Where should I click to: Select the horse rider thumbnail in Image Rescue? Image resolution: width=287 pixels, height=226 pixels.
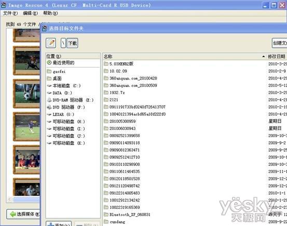(x=26, y=60)
